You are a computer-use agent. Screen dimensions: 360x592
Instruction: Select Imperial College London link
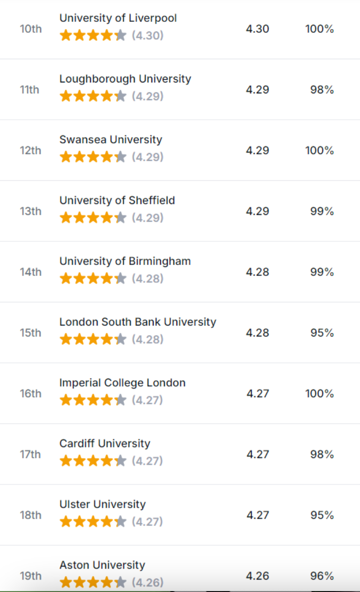tap(122, 383)
